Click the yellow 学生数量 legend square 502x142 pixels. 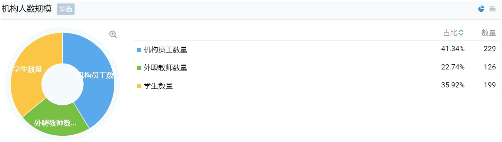[139, 86]
